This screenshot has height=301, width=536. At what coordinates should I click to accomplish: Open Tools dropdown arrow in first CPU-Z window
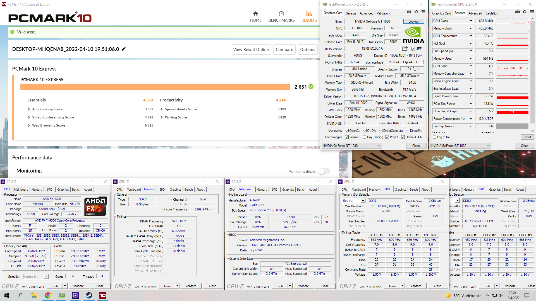click(64, 286)
